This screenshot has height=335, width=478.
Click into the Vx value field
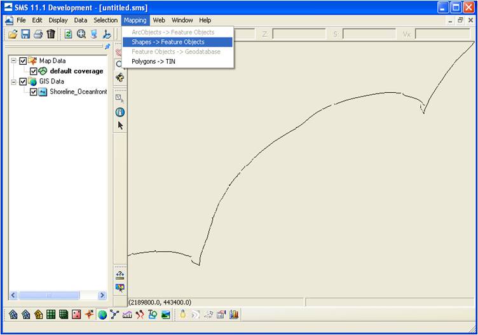click(x=442, y=34)
